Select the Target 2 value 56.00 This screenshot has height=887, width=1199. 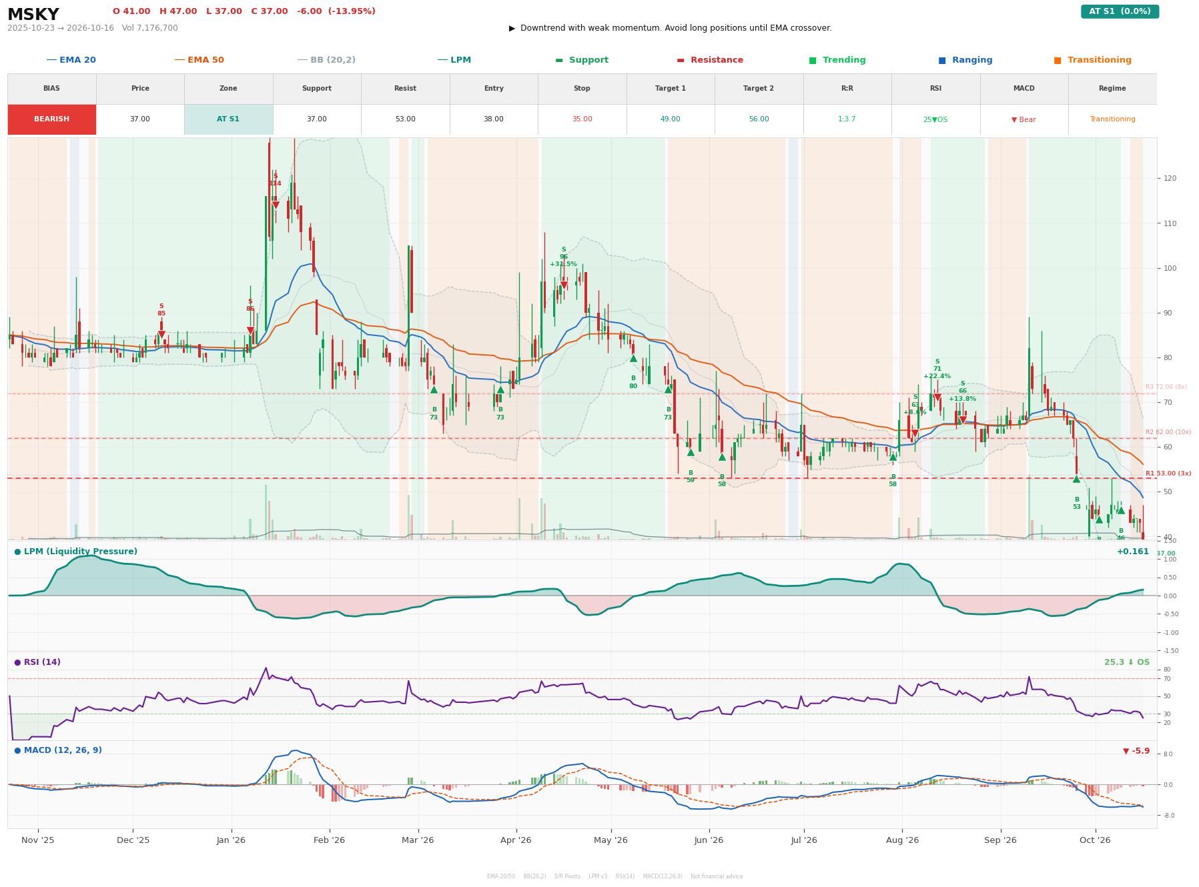[x=759, y=119]
